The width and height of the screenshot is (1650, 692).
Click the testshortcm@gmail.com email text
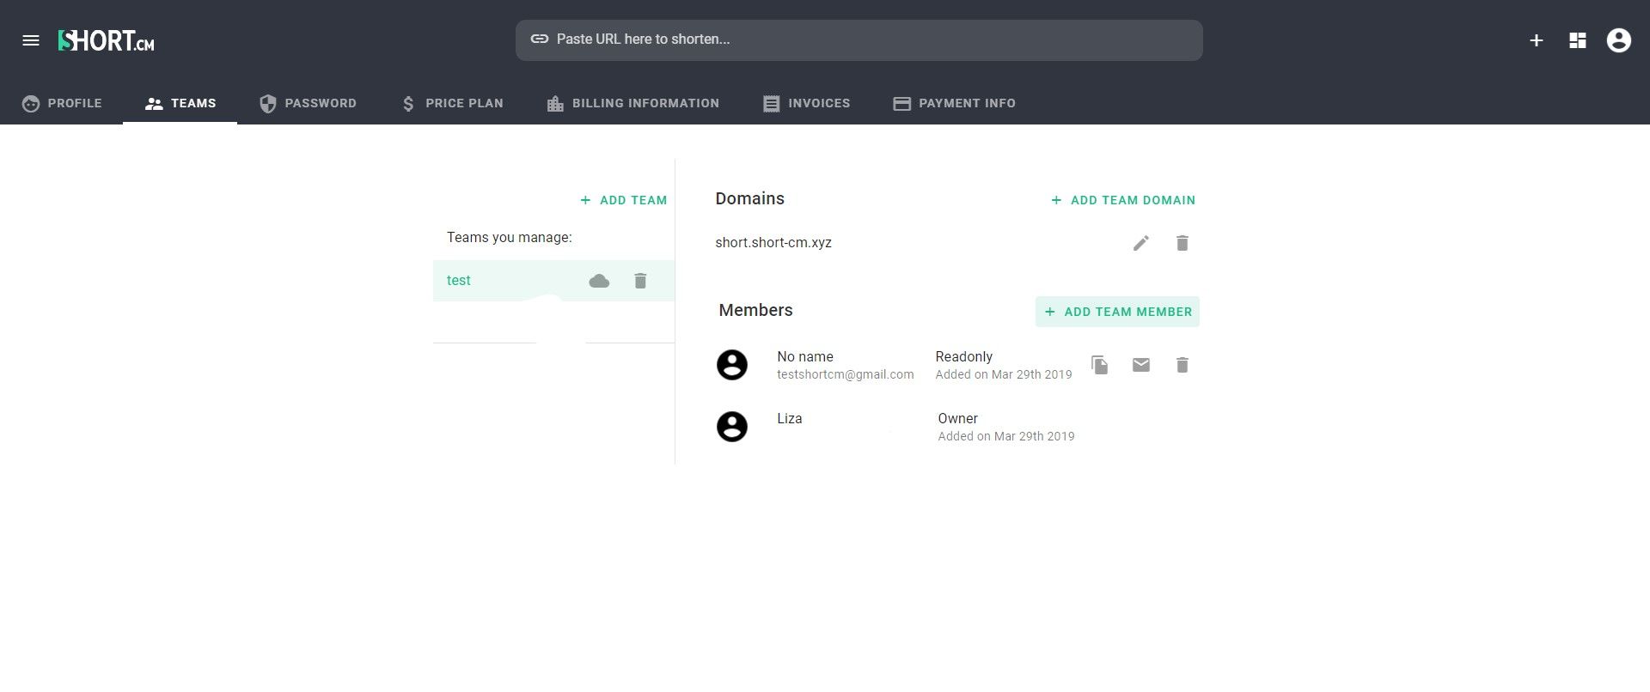[846, 374]
